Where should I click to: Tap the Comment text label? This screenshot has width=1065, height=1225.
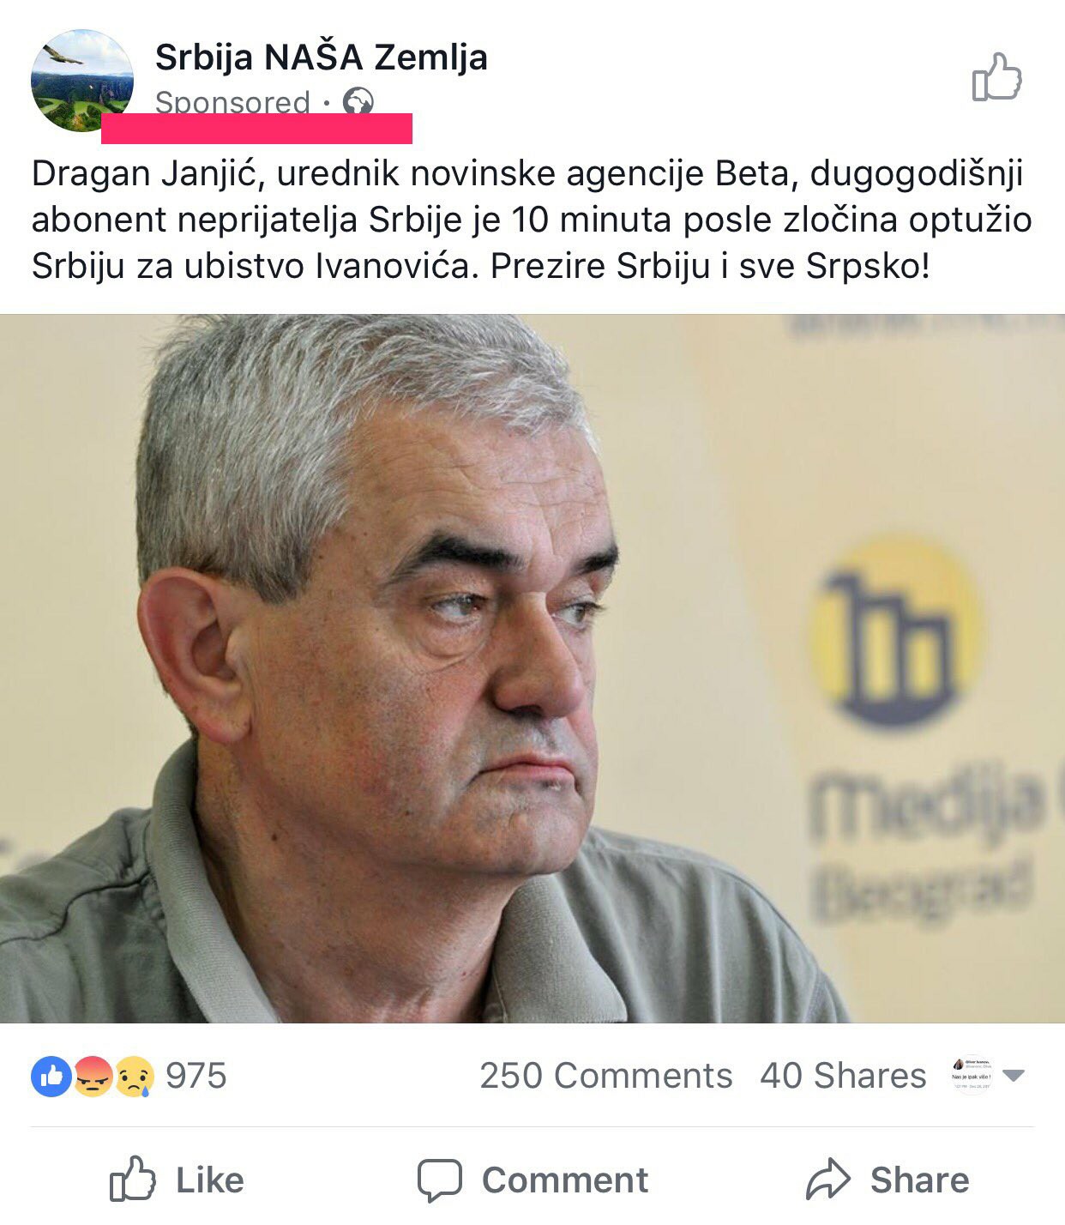click(x=565, y=1180)
